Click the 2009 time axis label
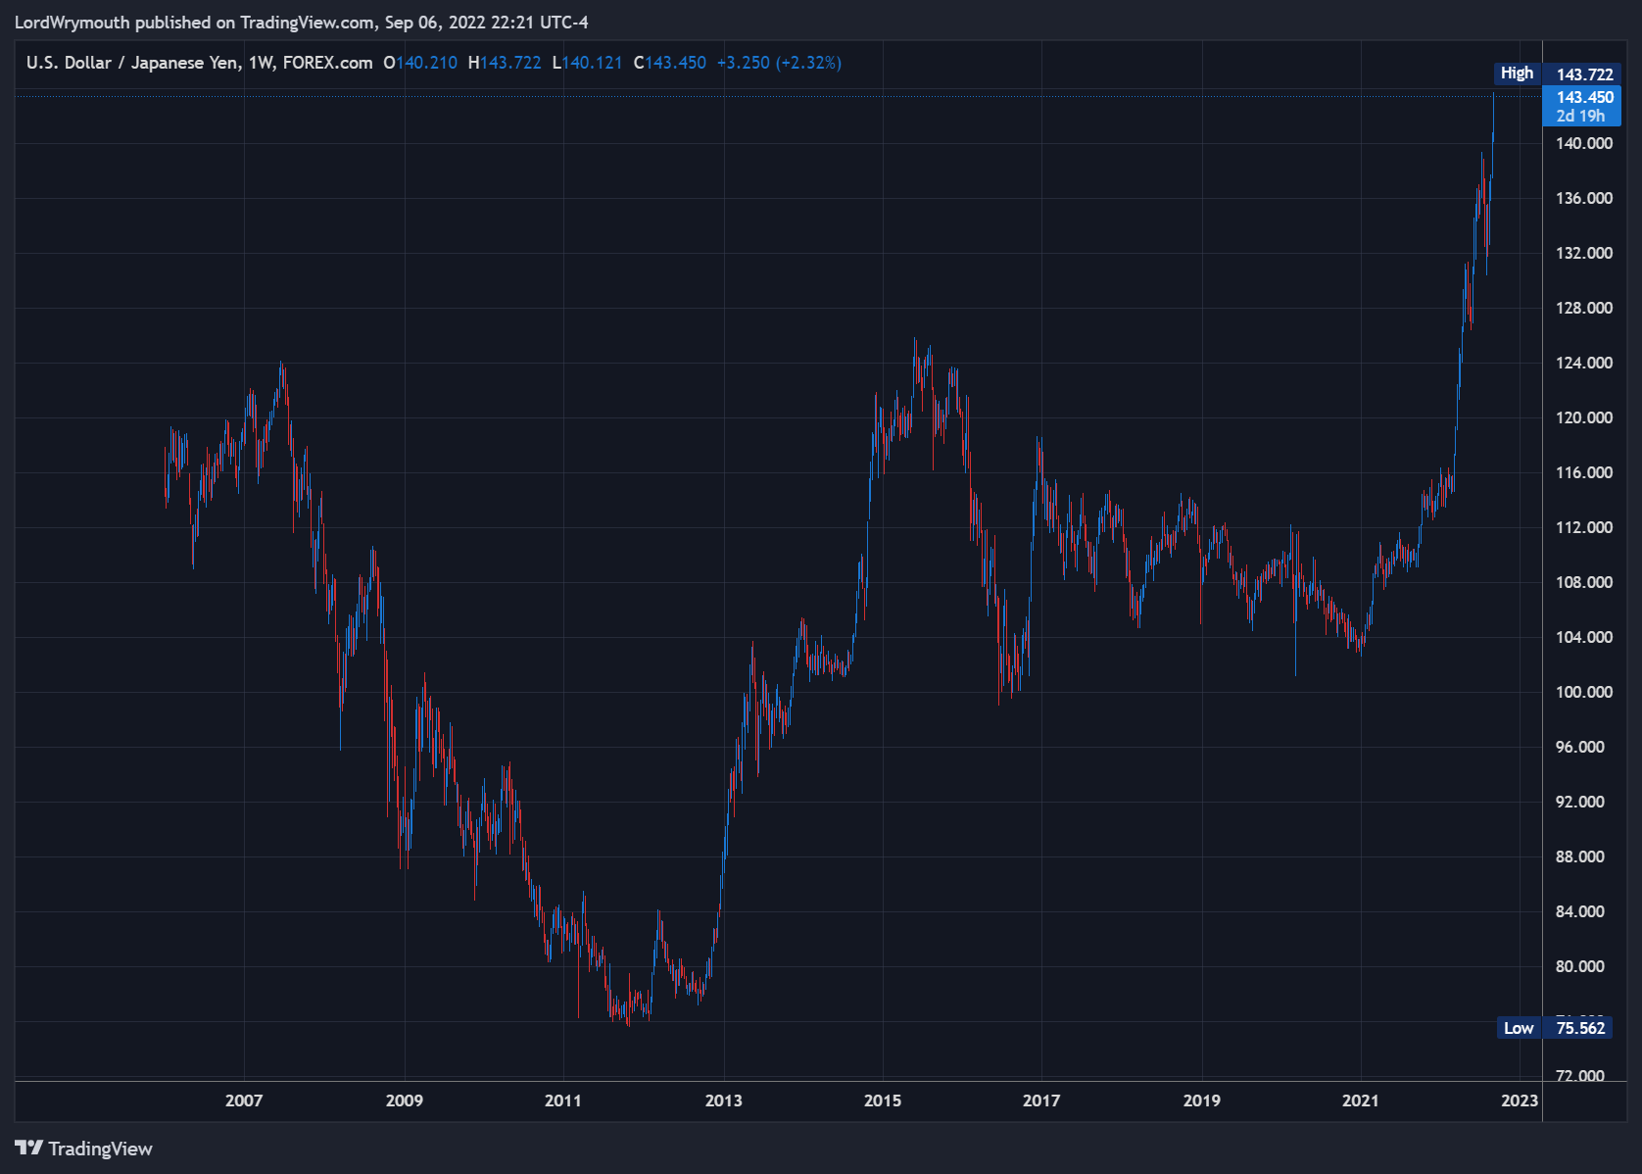This screenshot has width=1642, height=1174. (x=405, y=1101)
